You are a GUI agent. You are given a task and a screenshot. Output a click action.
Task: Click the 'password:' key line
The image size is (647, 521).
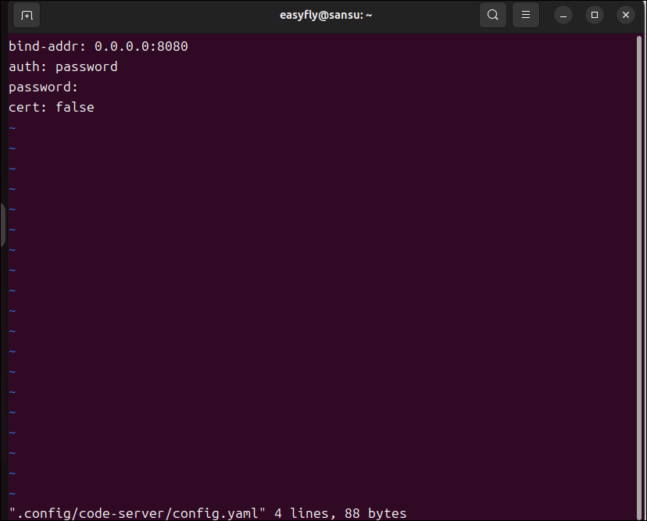43,87
